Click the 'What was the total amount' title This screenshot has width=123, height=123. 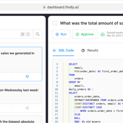coord(92,23)
